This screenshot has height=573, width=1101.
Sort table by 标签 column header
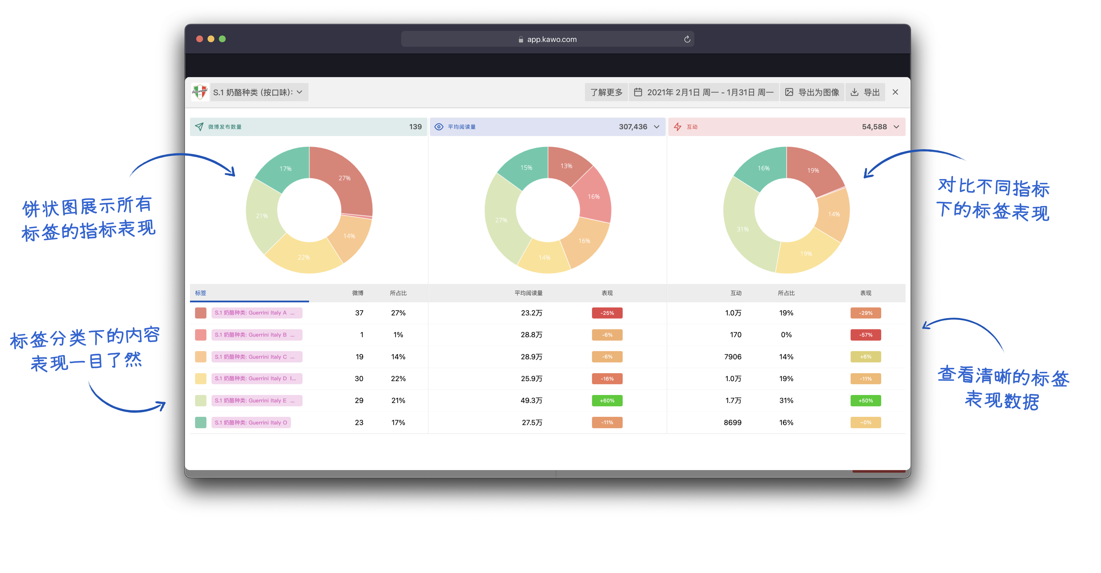click(200, 293)
